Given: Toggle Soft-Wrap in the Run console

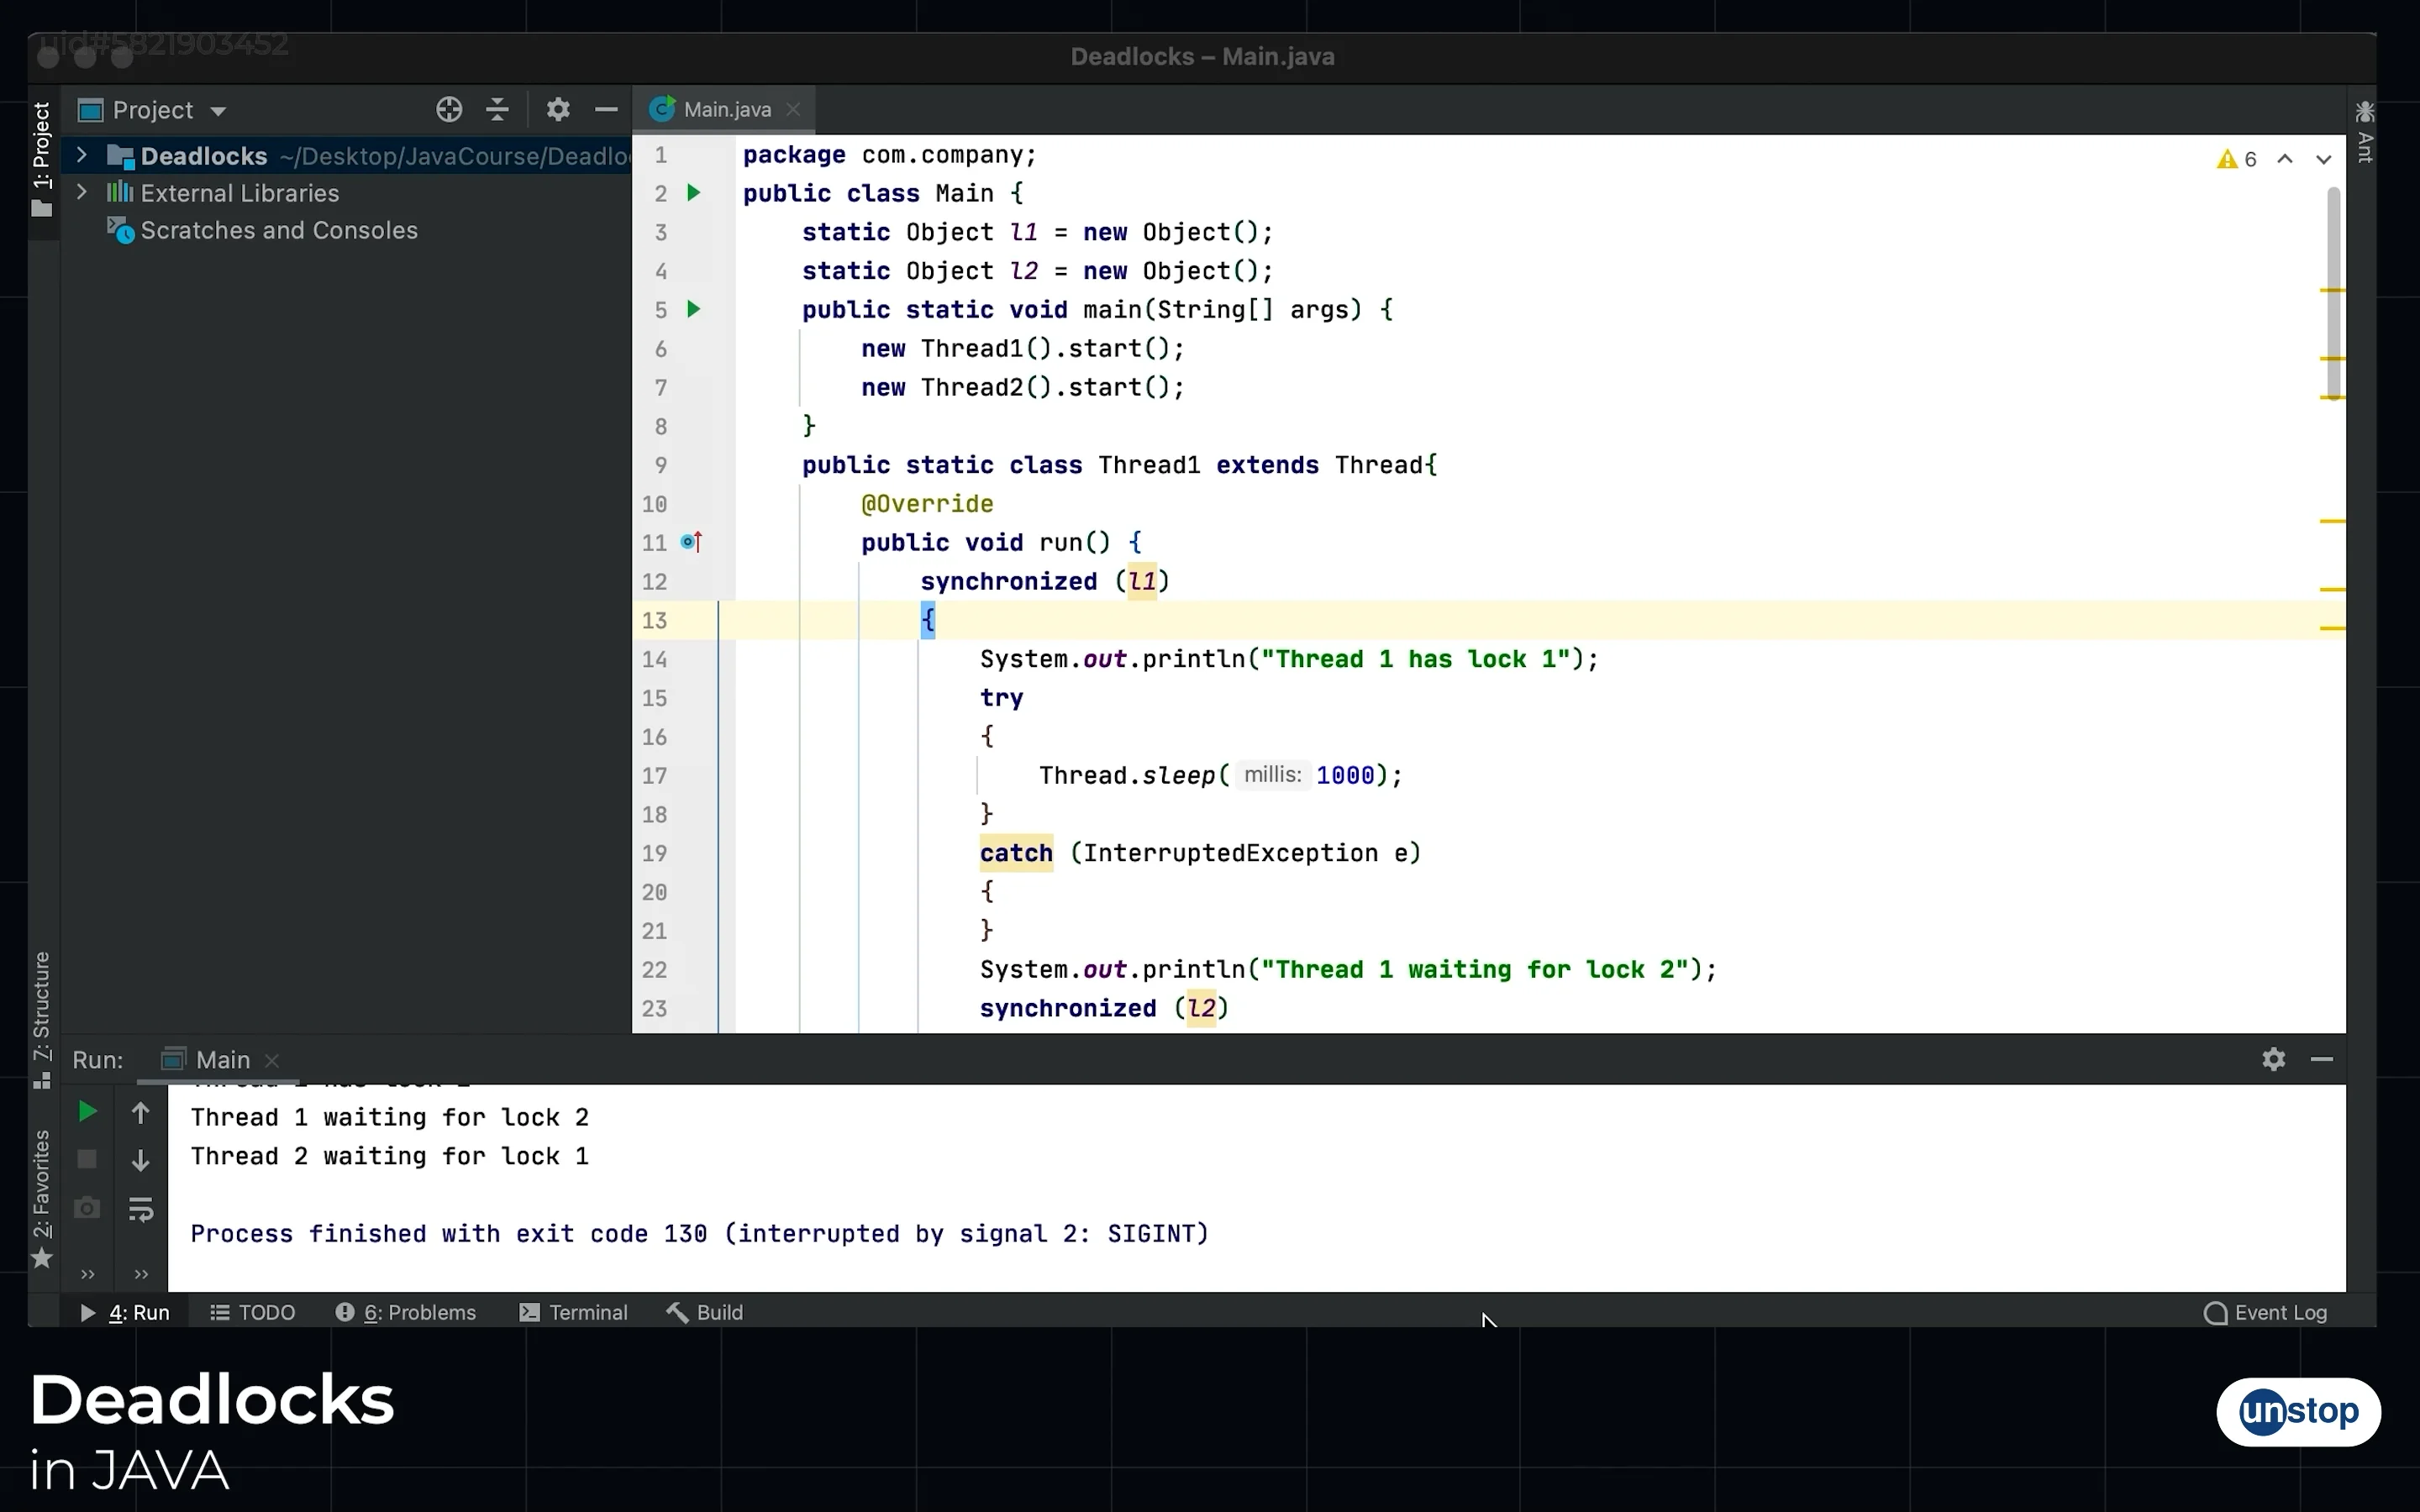Looking at the screenshot, I should pyautogui.click(x=141, y=1208).
